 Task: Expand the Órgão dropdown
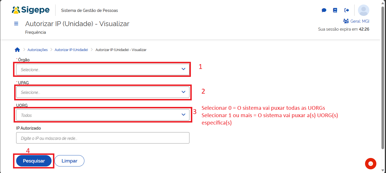pos(103,69)
